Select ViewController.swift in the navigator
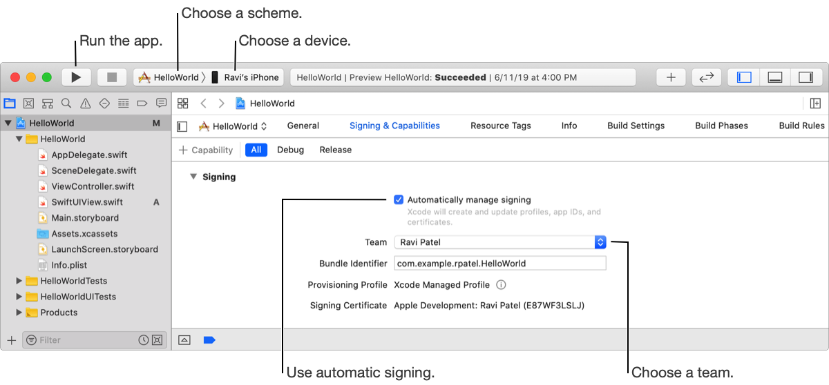The width and height of the screenshot is (829, 385). pos(93,186)
